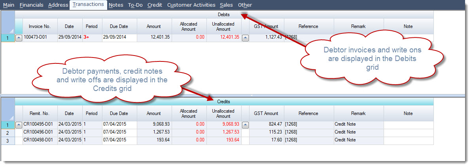Click Note cell for CR100495-D01

point(409,124)
